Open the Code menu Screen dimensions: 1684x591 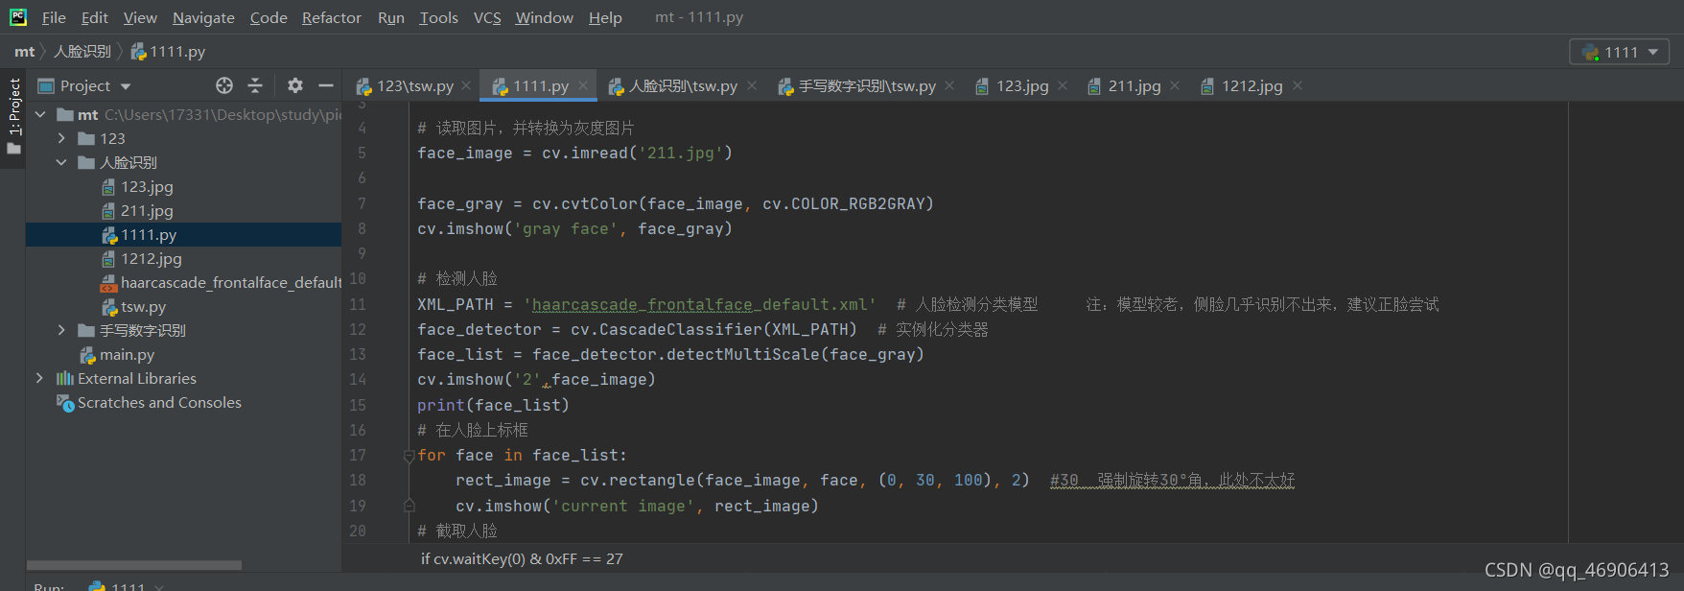269,17
